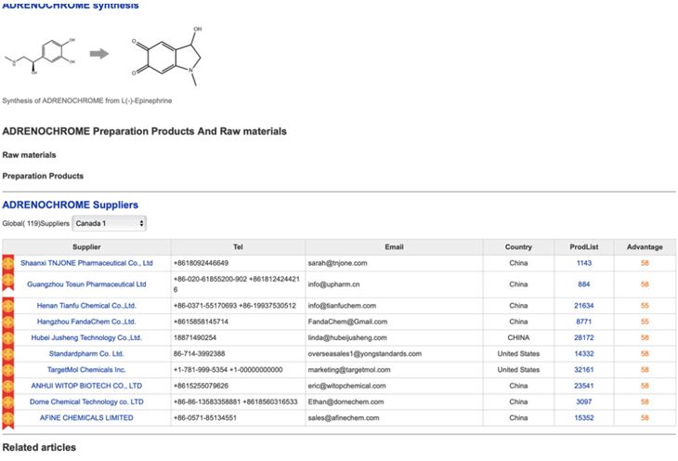
Task: Select email Ethan@dornechem.com
Action: [x=346, y=402]
